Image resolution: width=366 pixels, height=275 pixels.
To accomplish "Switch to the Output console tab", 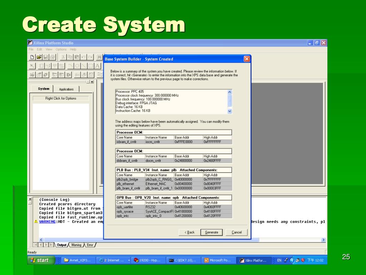I will pos(61,245).
